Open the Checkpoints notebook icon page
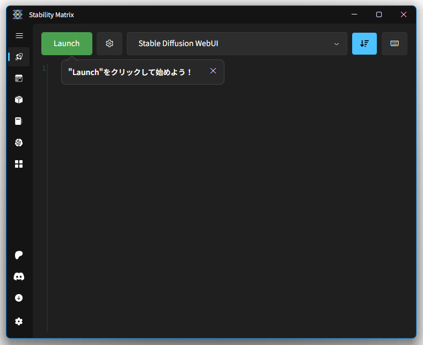 19,121
